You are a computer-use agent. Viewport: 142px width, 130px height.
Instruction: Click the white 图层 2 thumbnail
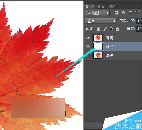[98, 46]
